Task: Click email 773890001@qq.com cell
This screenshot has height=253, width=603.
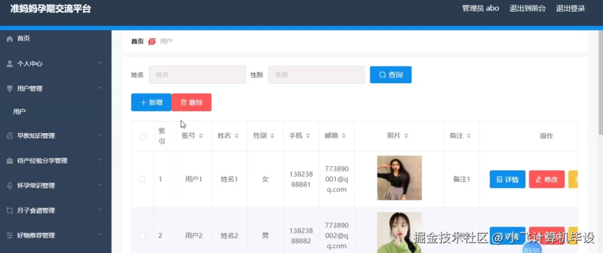Action: [336, 179]
